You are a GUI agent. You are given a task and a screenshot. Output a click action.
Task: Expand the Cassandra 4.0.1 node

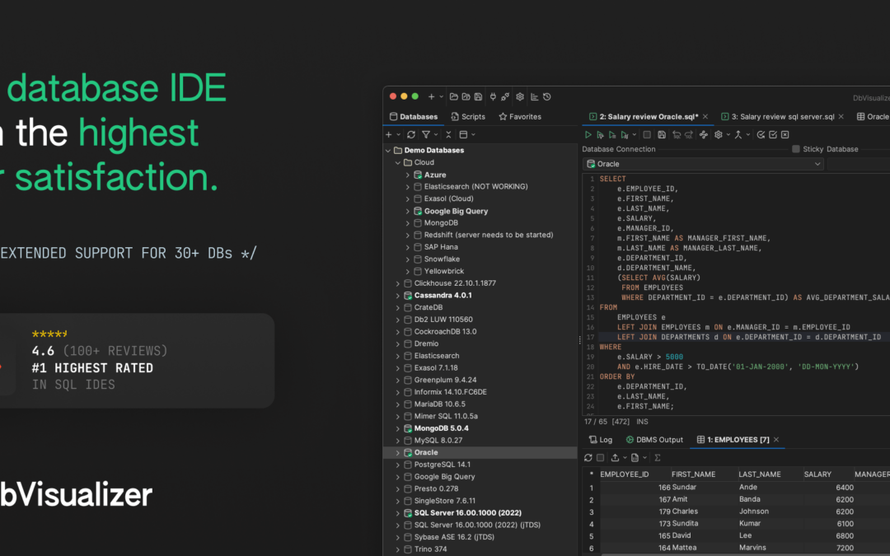(398, 296)
